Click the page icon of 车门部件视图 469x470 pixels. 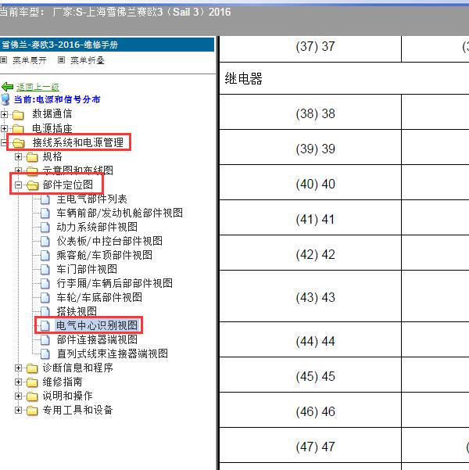[45, 270]
